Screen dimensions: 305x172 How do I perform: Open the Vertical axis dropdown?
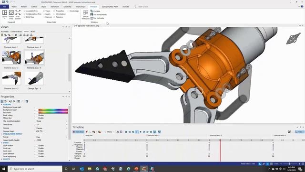[x=67, y=125]
